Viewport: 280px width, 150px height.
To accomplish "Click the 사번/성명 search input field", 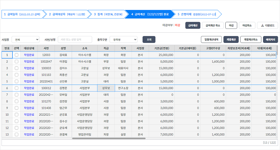I will (x=75, y=39).
